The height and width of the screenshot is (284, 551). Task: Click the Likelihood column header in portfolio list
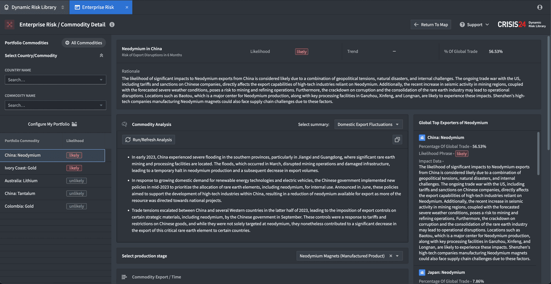pos(75,141)
